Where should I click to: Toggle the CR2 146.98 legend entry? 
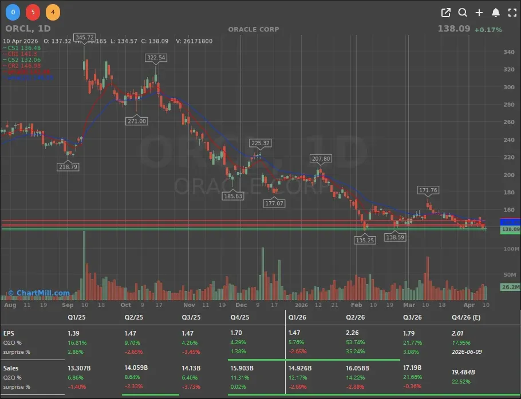pyautogui.click(x=22, y=66)
